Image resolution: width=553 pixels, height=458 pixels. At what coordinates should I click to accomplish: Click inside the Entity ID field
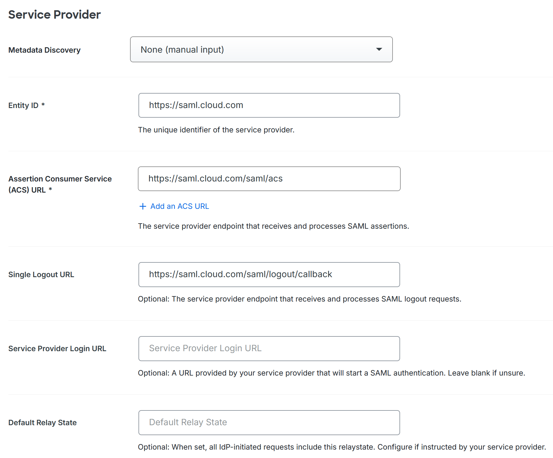click(x=269, y=105)
